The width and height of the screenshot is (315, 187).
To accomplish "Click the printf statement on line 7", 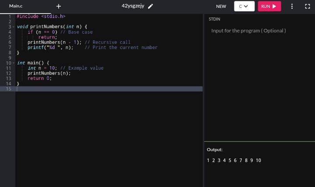I will [50, 47].
